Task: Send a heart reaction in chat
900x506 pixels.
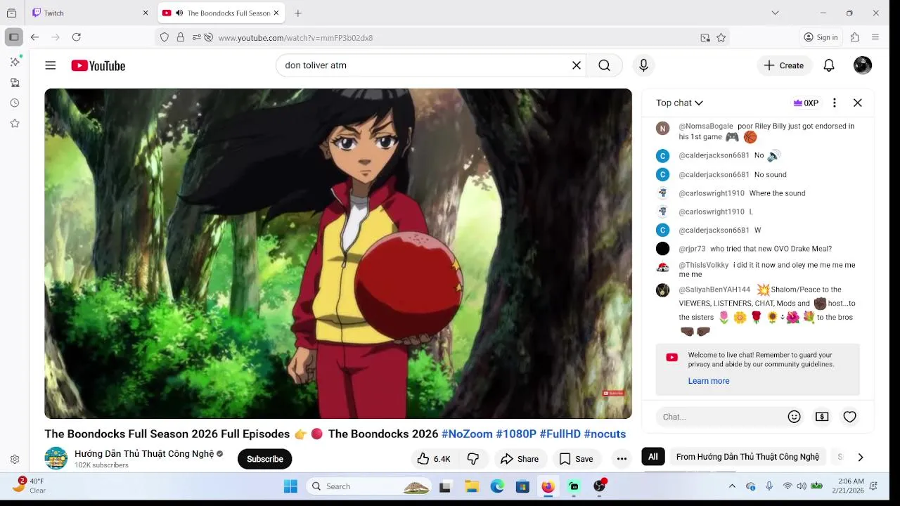Action: (850, 417)
